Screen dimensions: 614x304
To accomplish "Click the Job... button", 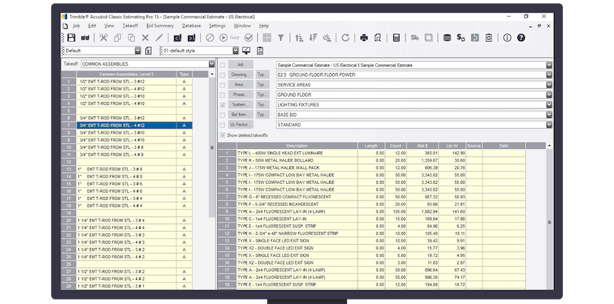I will coord(241,65).
